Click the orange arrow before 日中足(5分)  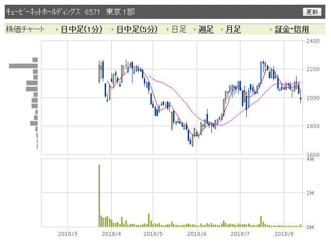[113, 30]
